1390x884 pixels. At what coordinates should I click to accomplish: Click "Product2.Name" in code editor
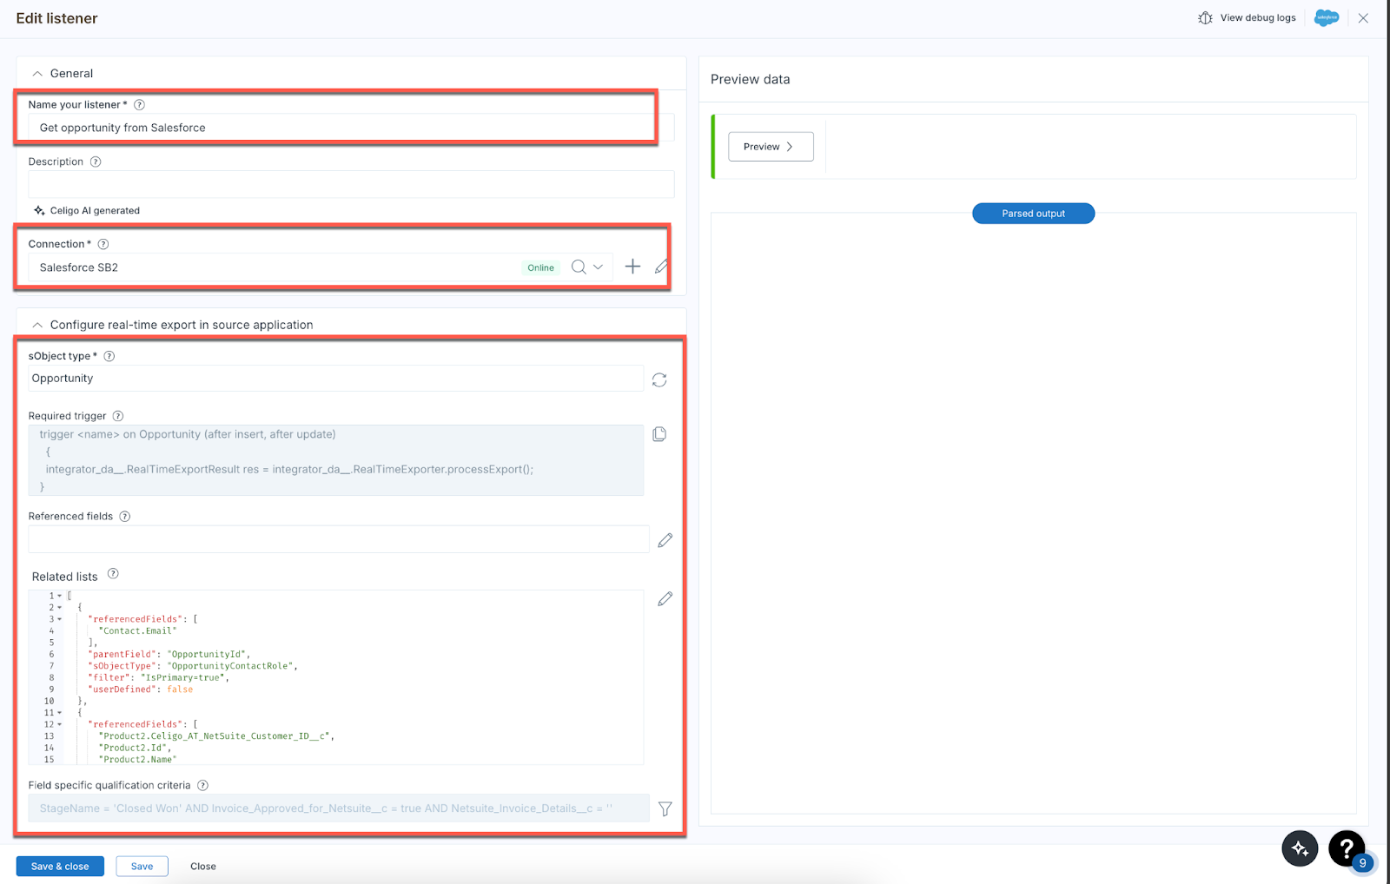tap(137, 759)
